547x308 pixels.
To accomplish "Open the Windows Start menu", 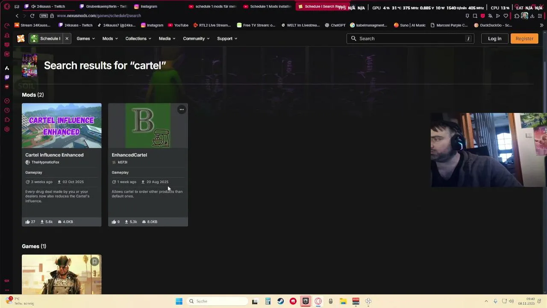I will pos(179,301).
